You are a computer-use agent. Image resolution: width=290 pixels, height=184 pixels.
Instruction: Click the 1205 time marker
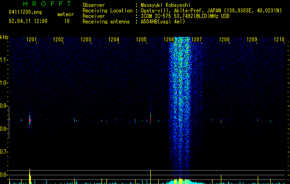tap(141, 39)
